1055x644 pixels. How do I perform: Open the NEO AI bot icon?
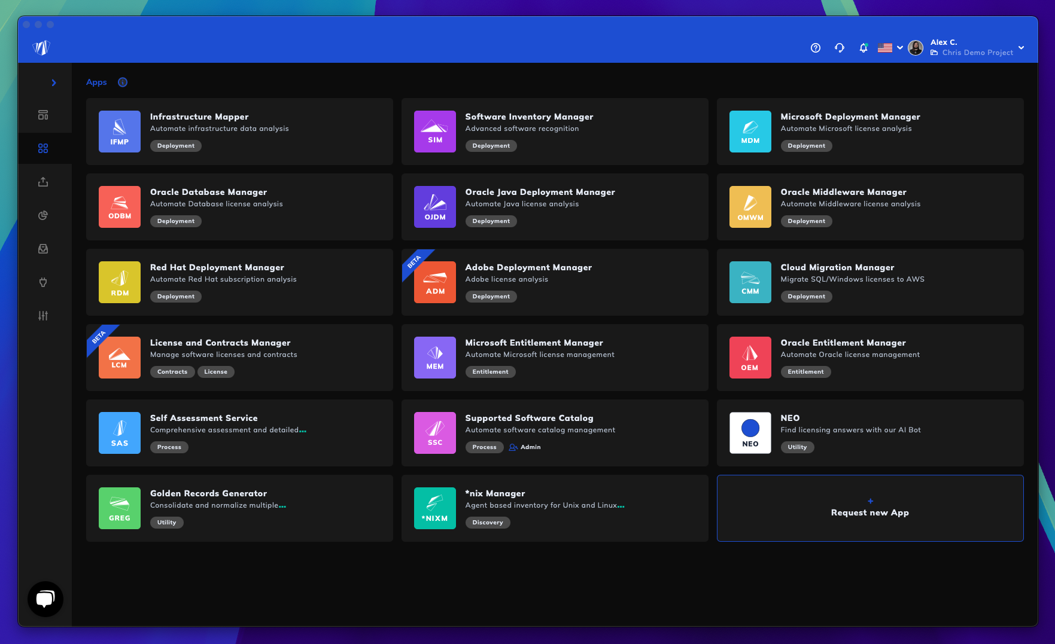(750, 433)
